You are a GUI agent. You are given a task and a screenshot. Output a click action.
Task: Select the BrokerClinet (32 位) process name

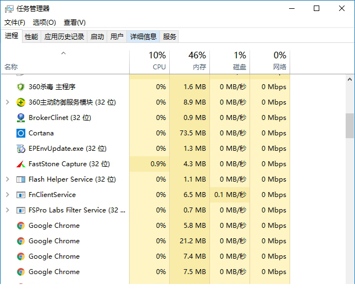tap(60, 118)
